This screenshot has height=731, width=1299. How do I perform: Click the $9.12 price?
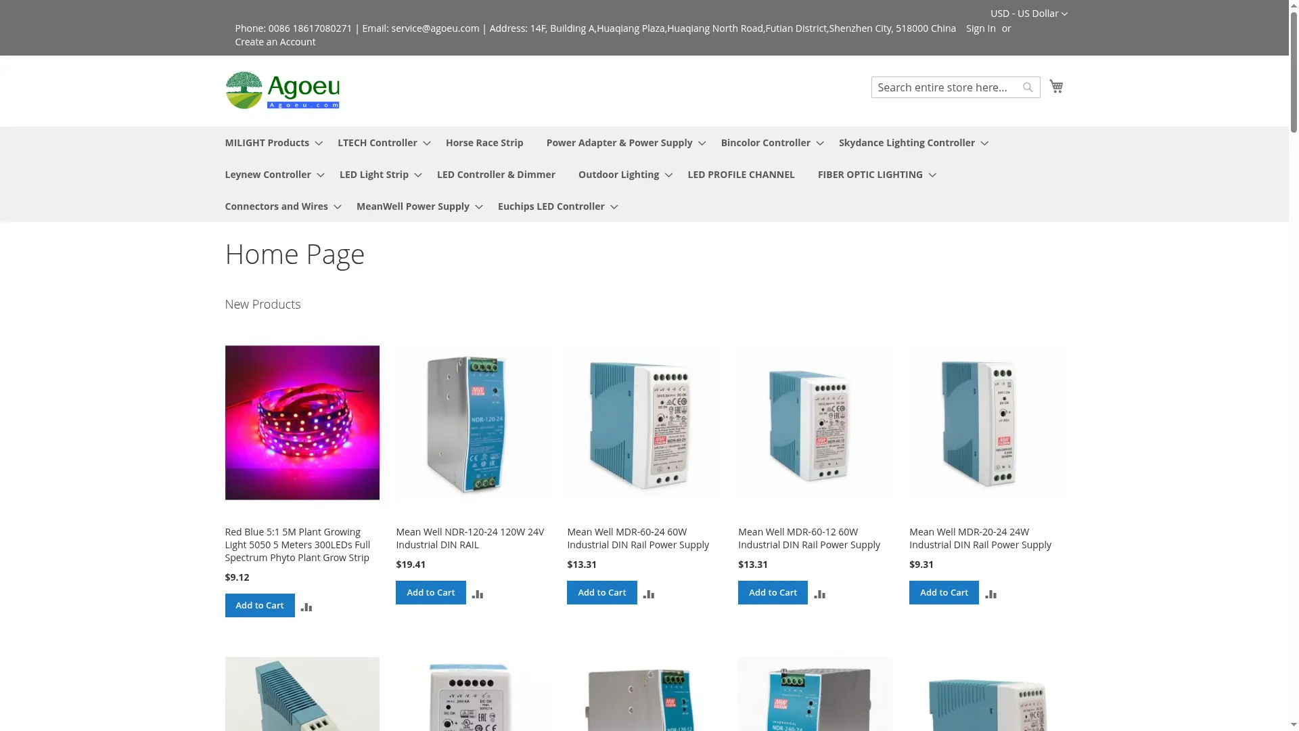237,577
